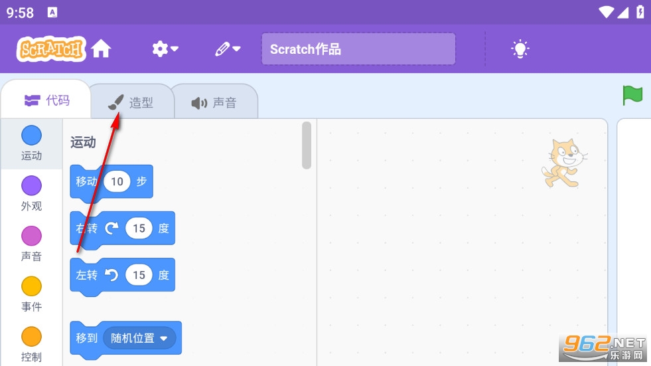Switch to the 代码 tab
This screenshot has width=651, height=366.
46,100
